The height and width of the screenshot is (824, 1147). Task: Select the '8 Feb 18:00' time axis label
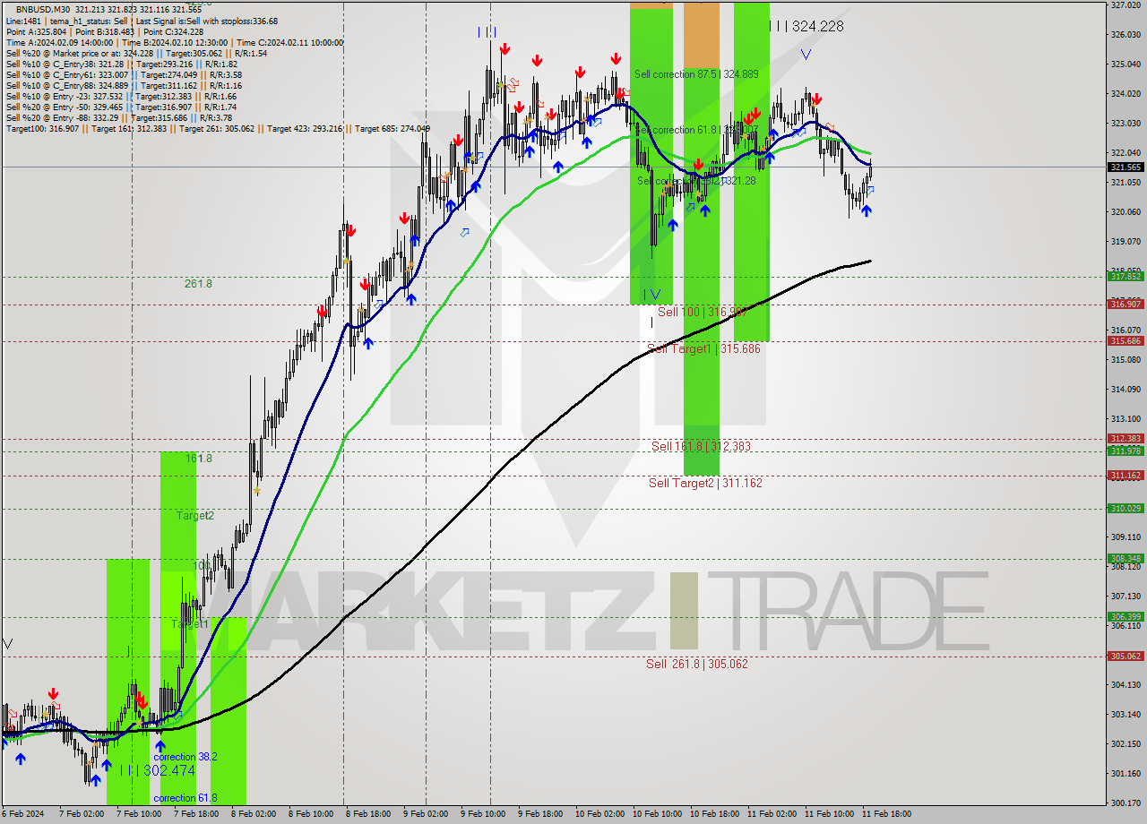pyautogui.click(x=368, y=814)
